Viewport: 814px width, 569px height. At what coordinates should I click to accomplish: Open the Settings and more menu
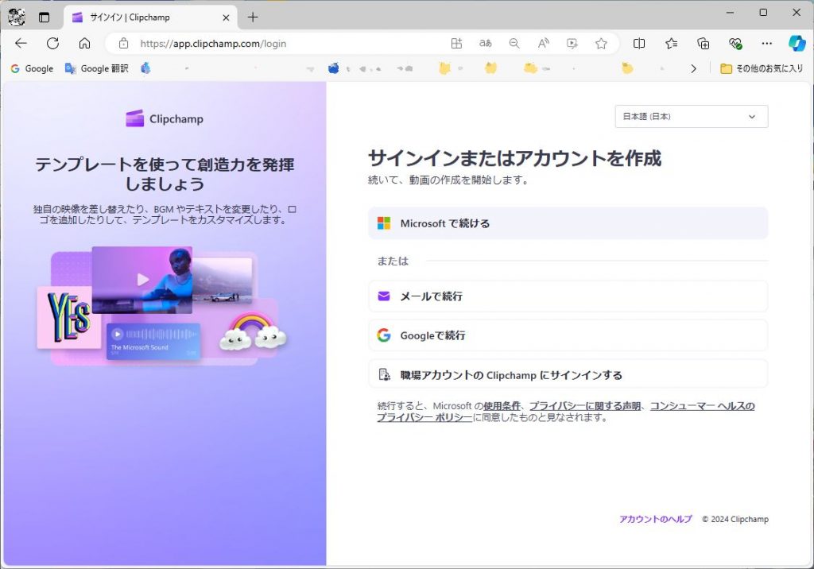point(767,44)
